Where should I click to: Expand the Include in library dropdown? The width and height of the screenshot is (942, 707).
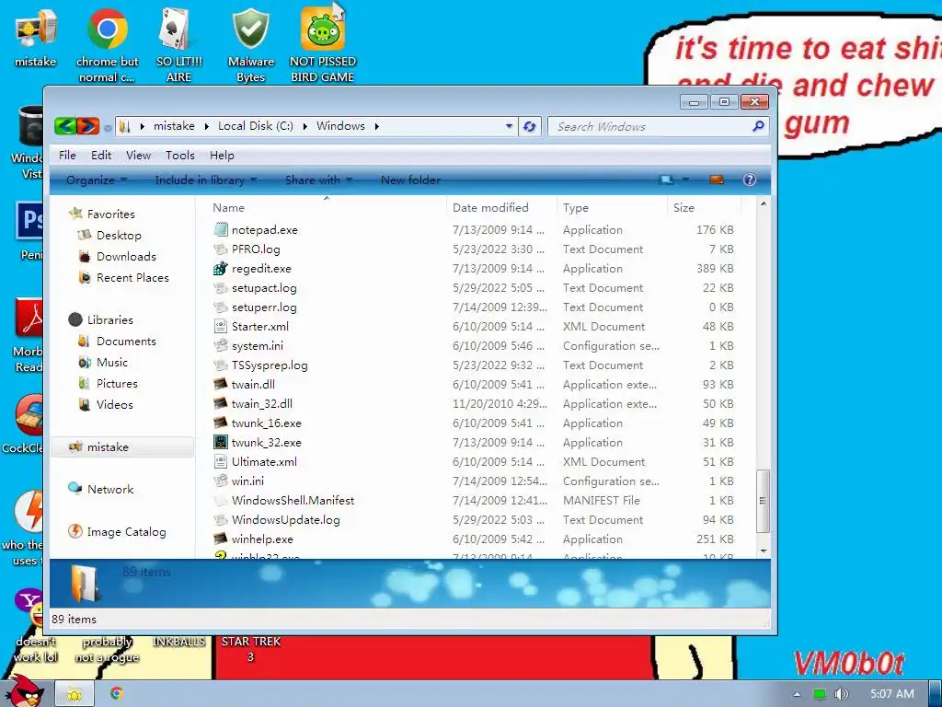tap(206, 180)
